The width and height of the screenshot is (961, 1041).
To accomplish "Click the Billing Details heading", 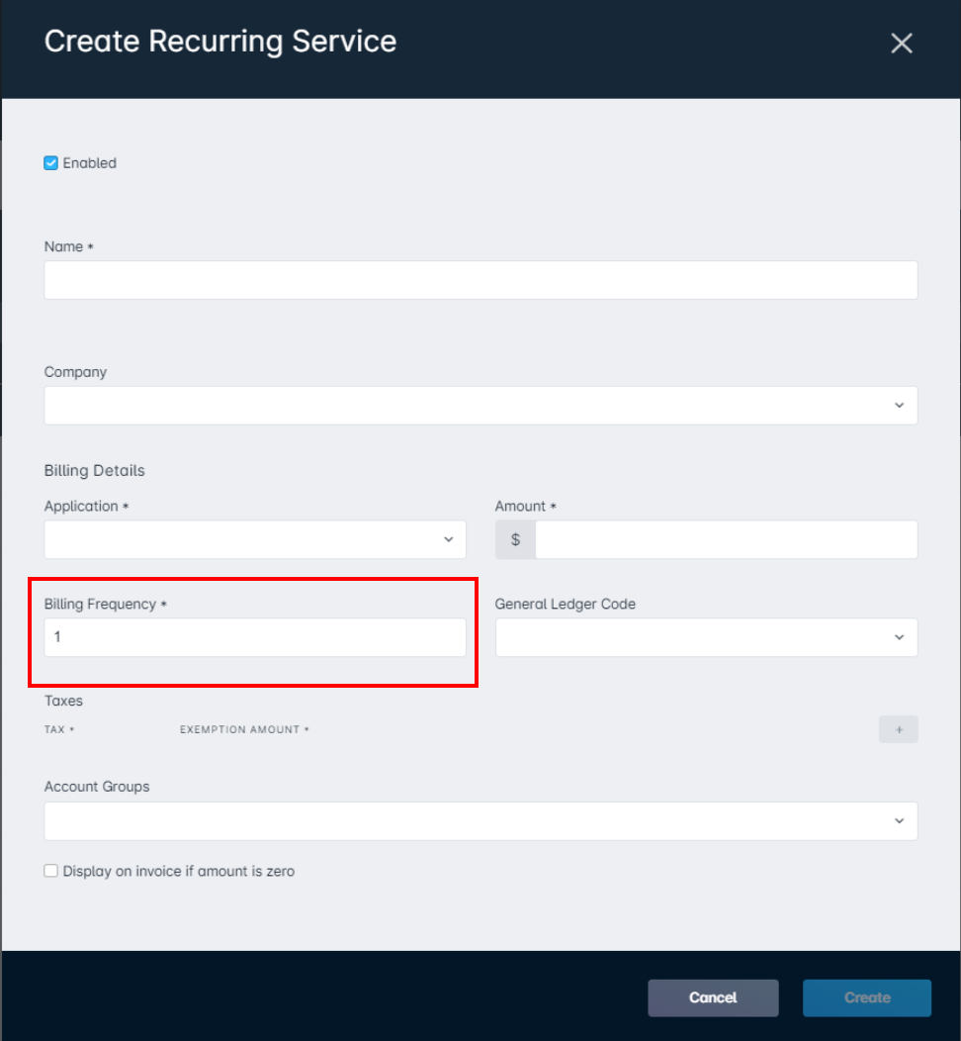I will click(x=94, y=470).
